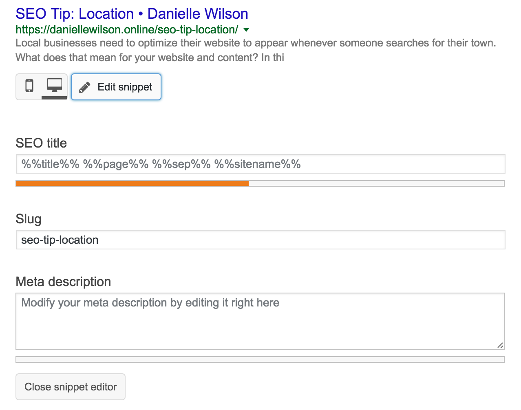521x410 pixels.
Task: Click the daniellewilson.online snippet URL
Action: coord(127,30)
